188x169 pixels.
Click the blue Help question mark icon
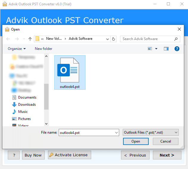pos(177,49)
